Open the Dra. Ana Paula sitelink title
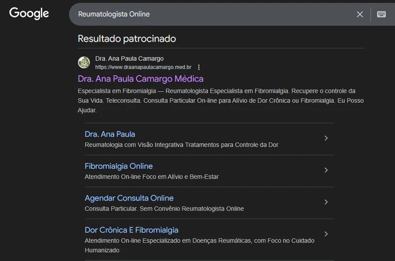The image size is (395, 261). tap(110, 134)
